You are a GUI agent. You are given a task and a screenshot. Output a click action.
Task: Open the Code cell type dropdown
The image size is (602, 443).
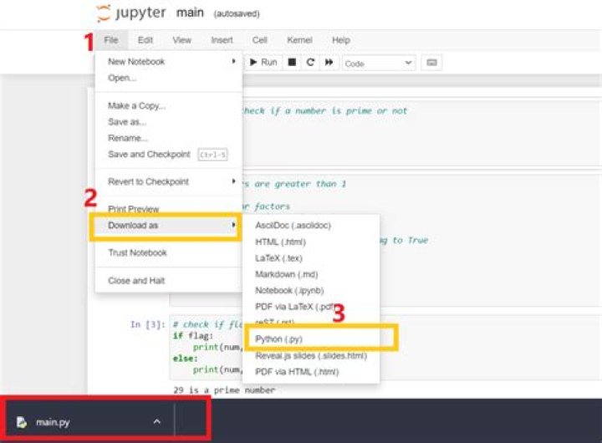click(379, 63)
